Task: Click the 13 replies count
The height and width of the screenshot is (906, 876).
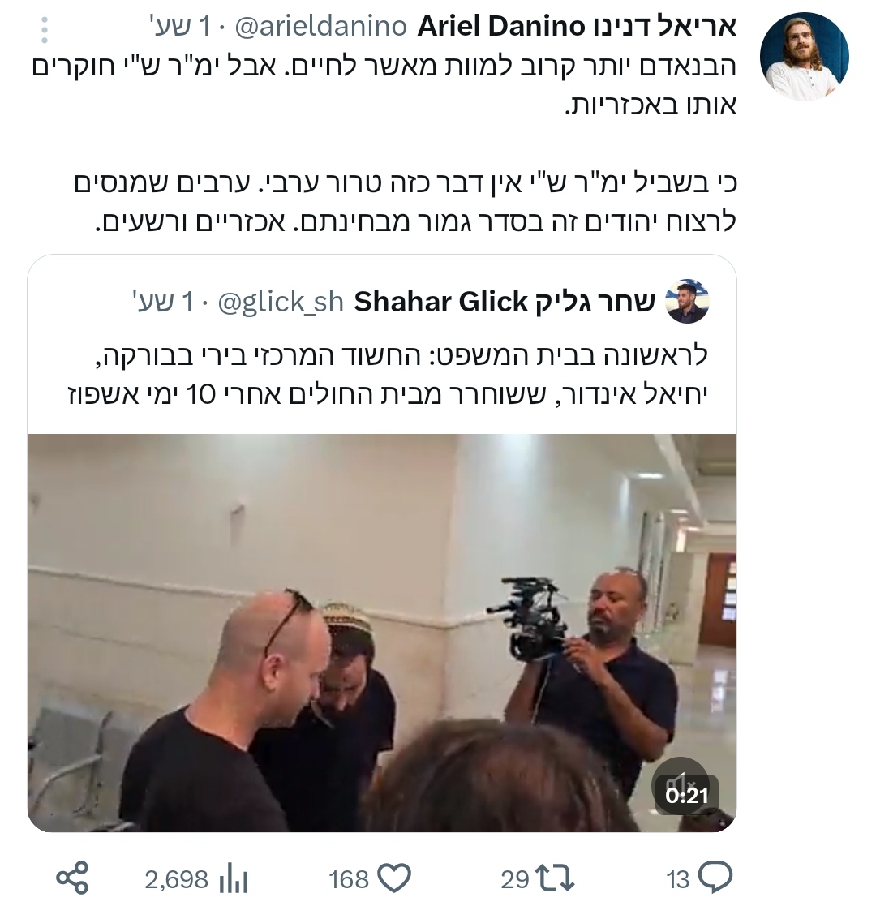Action: (x=678, y=879)
